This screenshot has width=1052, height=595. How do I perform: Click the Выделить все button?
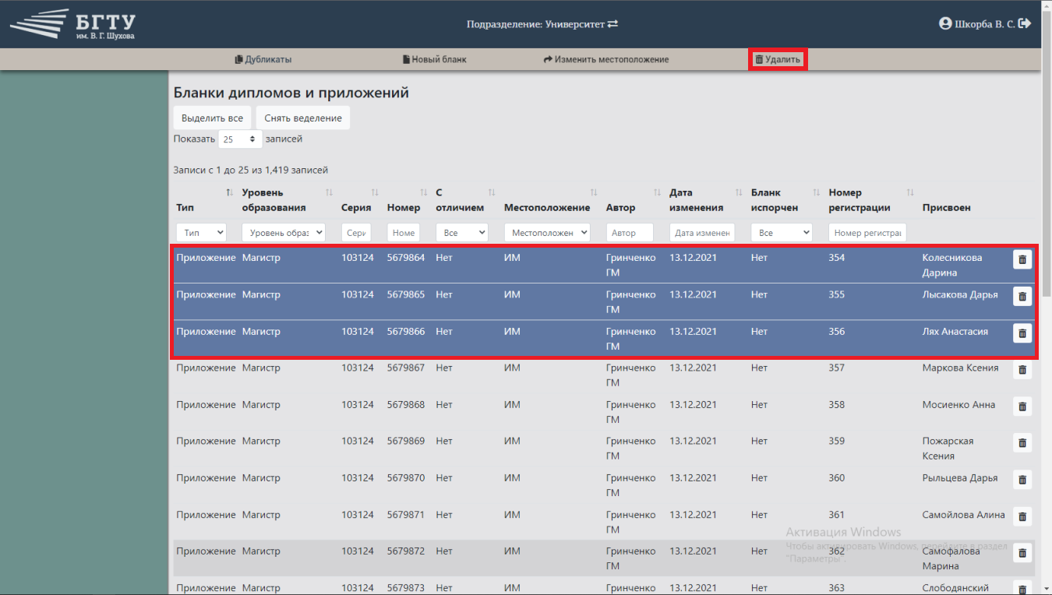coord(212,118)
